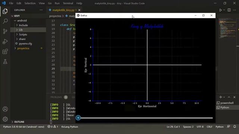Close the matplotlib_kivy.py tab
The width and height of the screenshot is (239, 134).
tap(79, 10)
